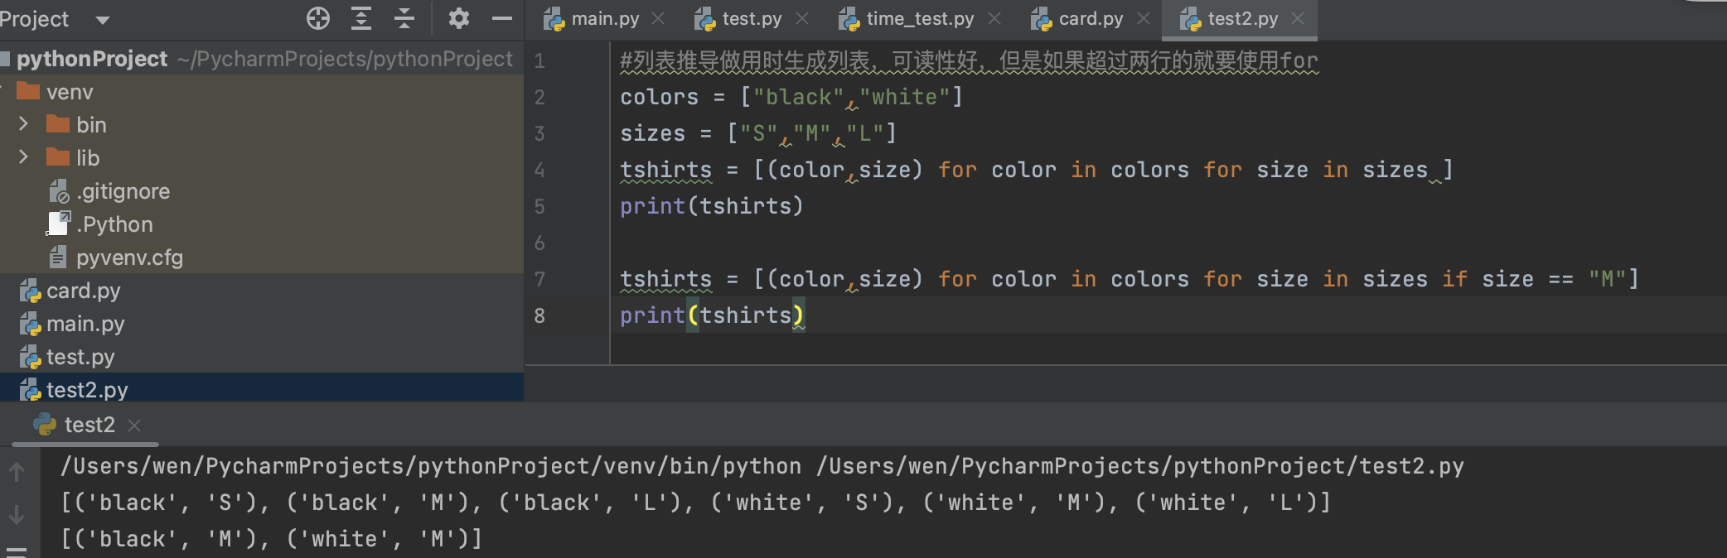
Task: Hide the Project panel with minus icon
Action: tap(502, 18)
